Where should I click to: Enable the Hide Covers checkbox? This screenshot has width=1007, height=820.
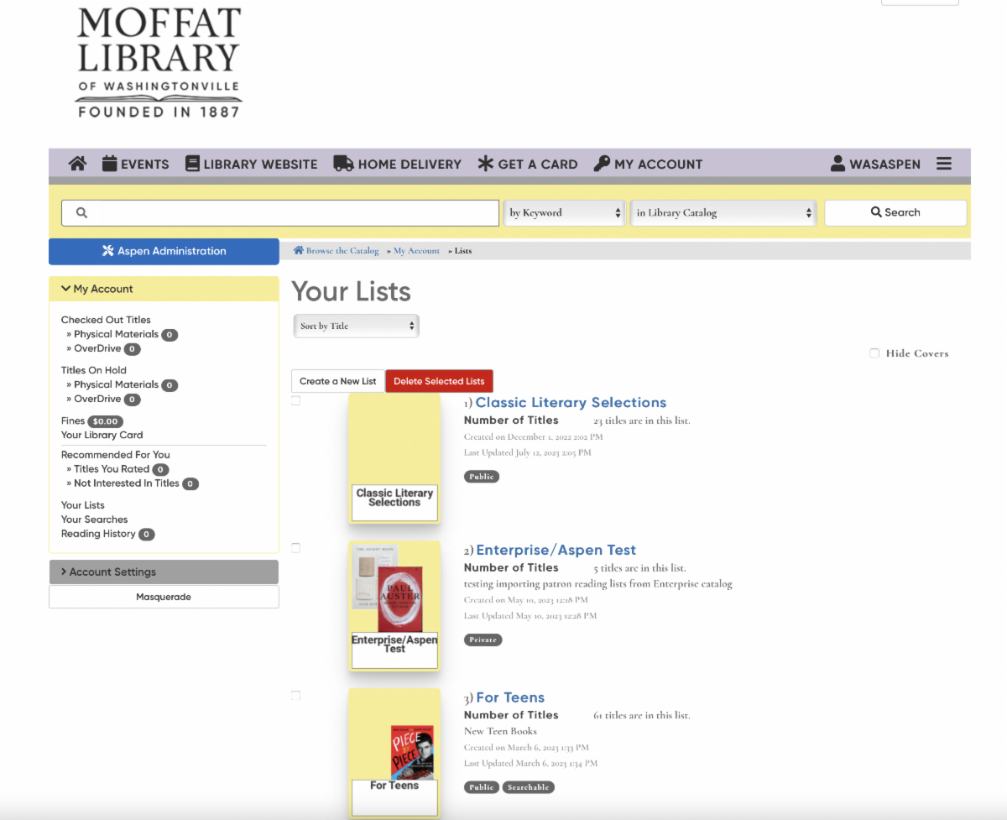pos(874,353)
